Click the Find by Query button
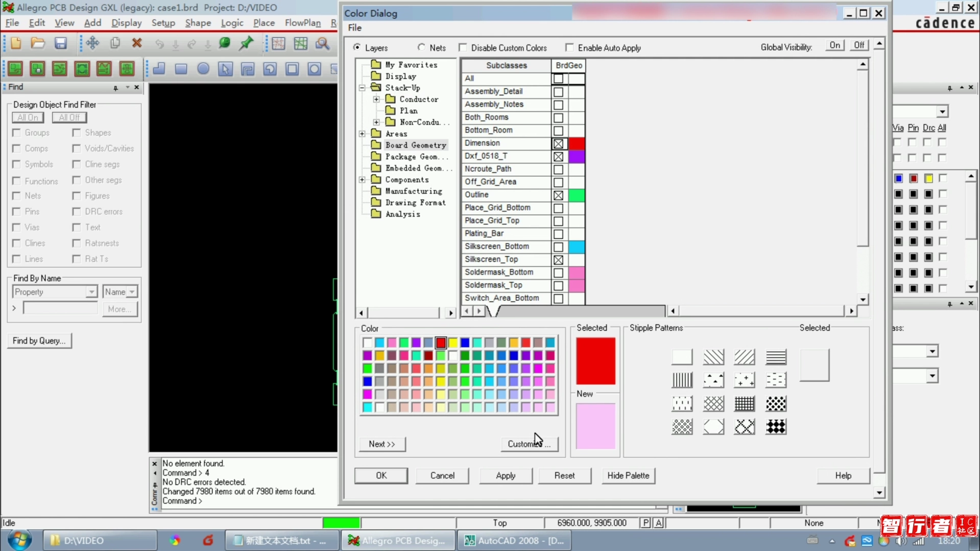Image resolution: width=980 pixels, height=551 pixels. (39, 340)
